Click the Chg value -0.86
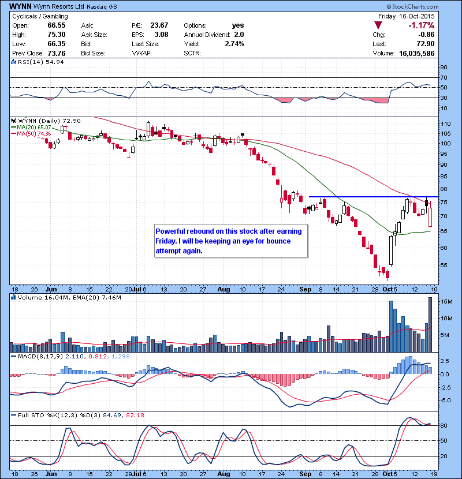 point(426,35)
